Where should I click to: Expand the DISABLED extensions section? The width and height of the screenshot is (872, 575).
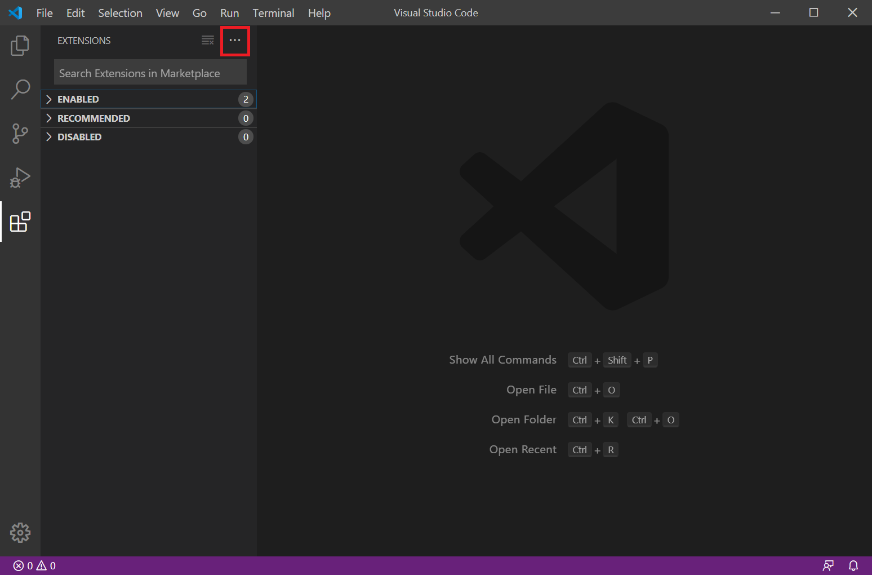[149, 137]
